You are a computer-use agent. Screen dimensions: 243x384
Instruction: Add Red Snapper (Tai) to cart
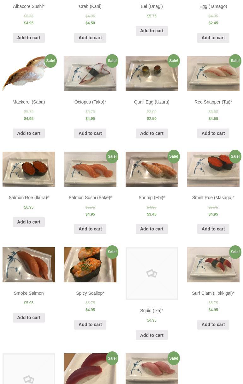pos(213,133)
